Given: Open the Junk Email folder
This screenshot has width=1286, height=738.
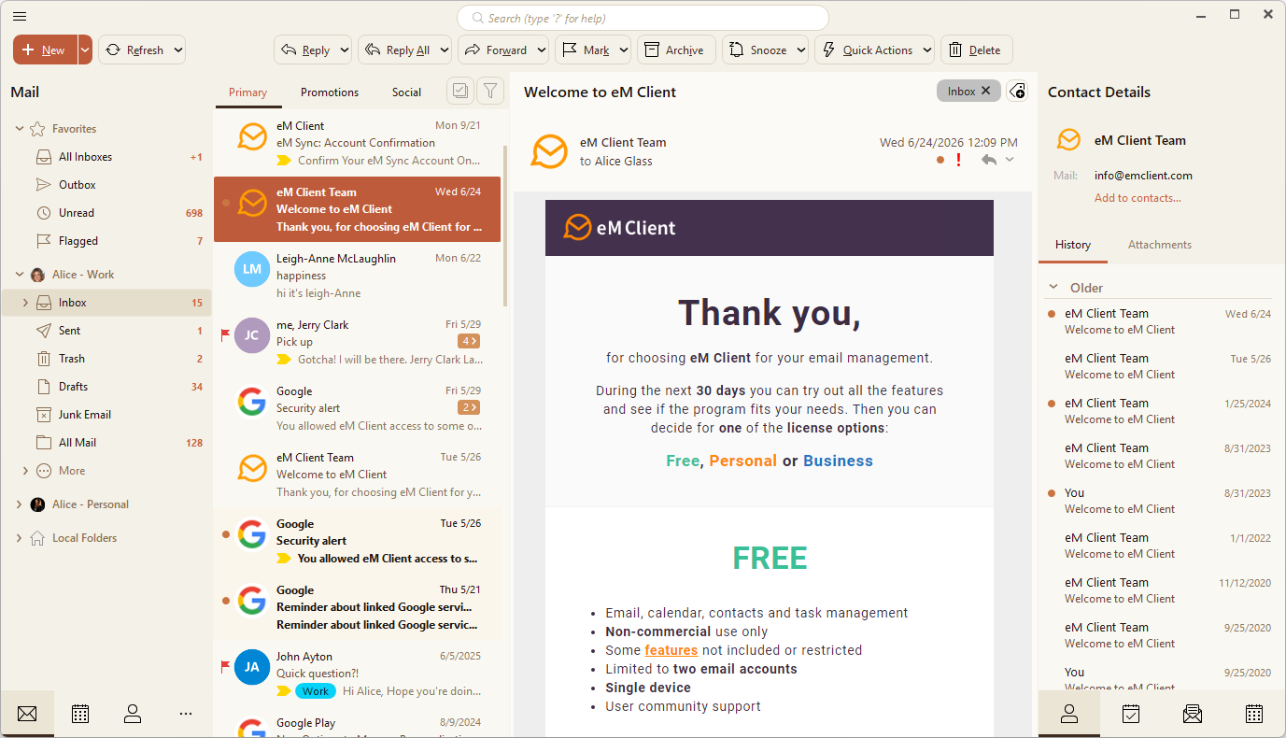Looking at the screenshot, I should (x=85, y=415).
